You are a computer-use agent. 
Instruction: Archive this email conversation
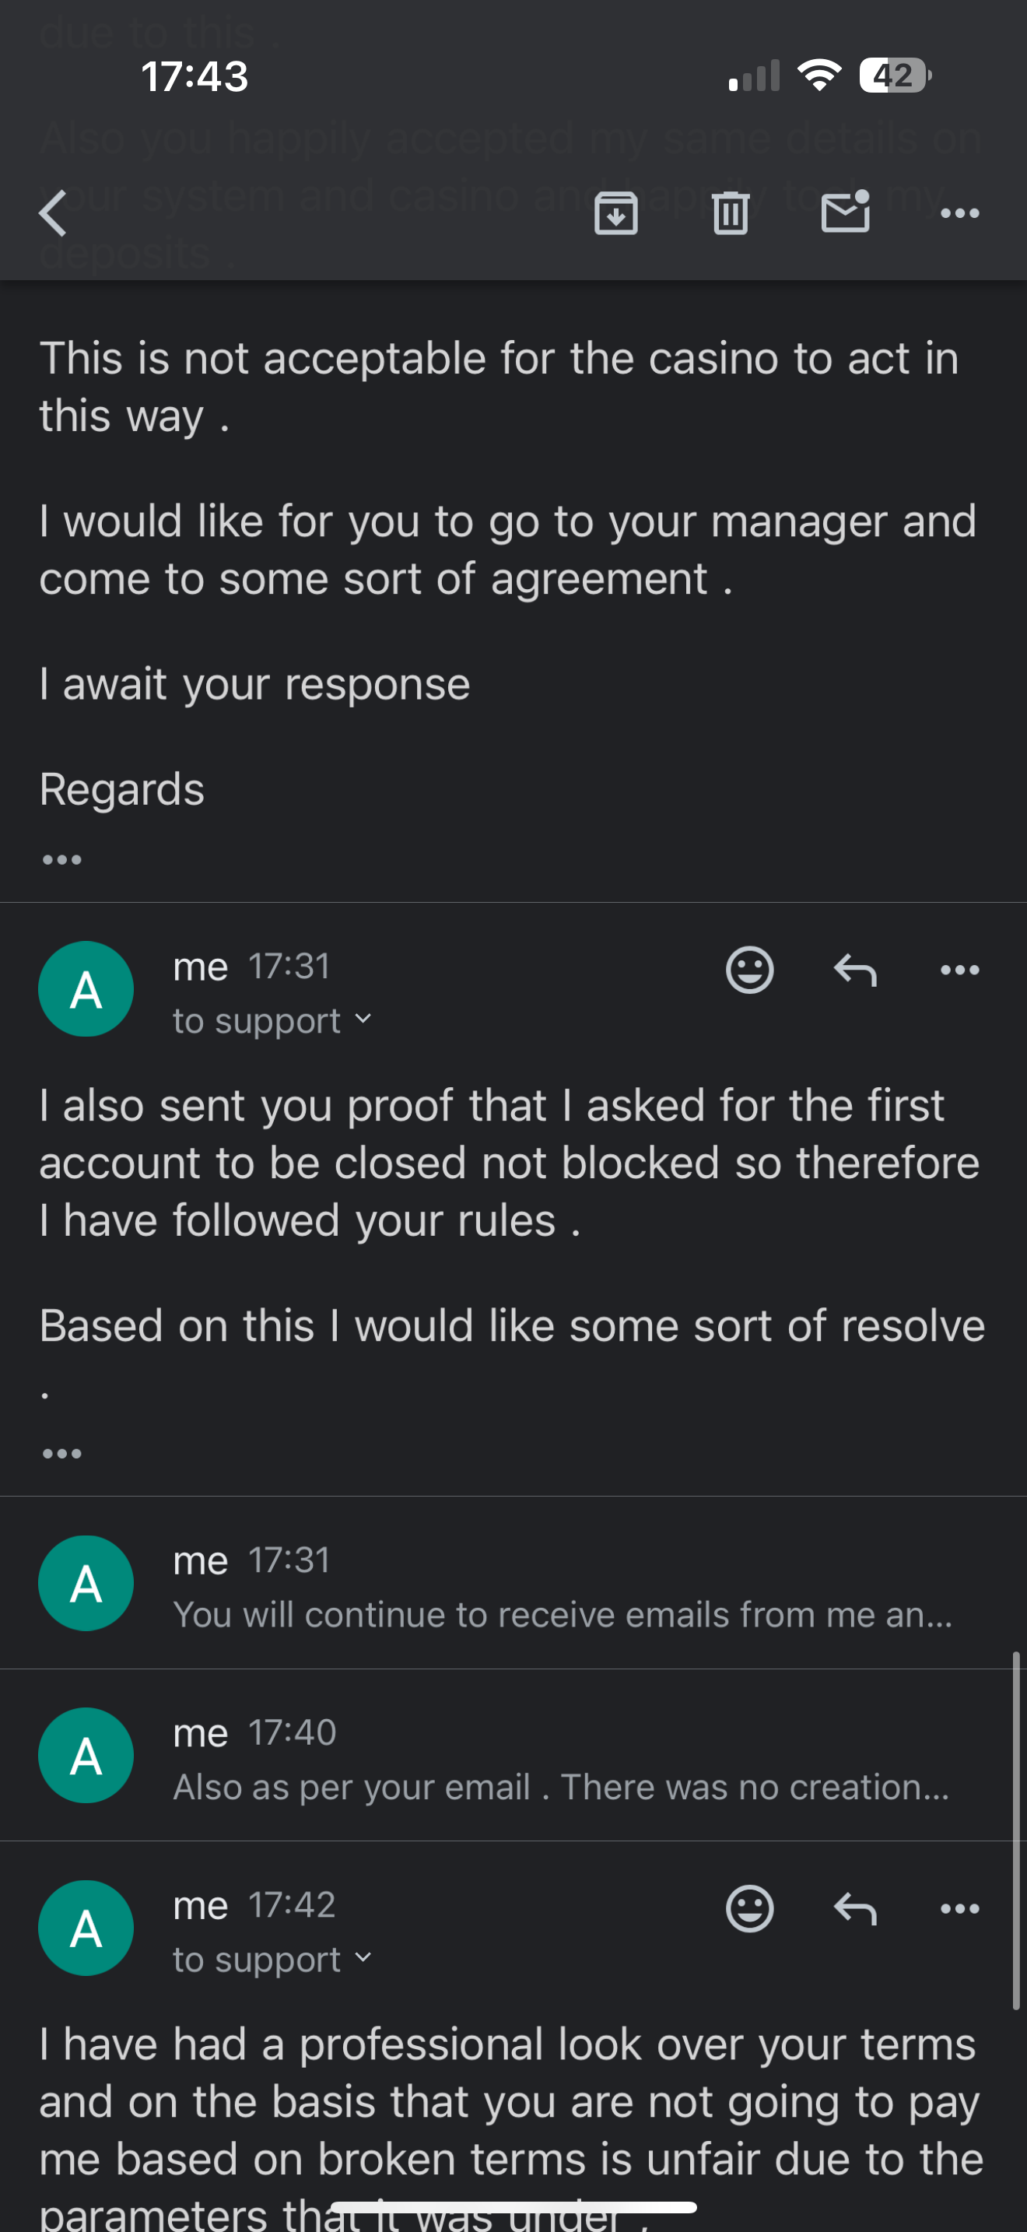click(x=615, y=213)
